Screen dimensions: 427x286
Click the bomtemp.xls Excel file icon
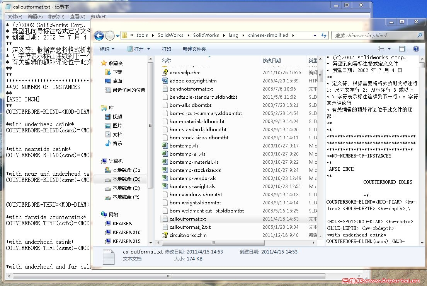point(165,146)
